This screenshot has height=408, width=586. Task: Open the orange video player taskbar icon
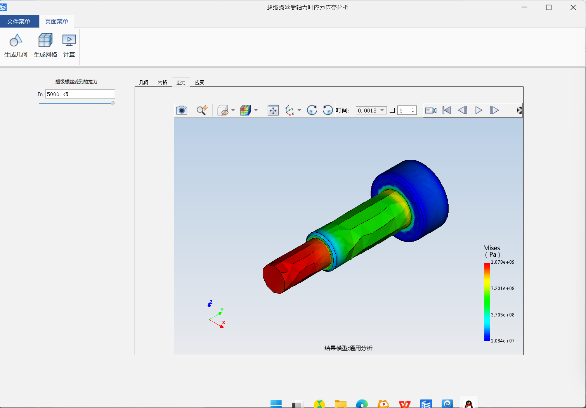click(x=383, y=404)
